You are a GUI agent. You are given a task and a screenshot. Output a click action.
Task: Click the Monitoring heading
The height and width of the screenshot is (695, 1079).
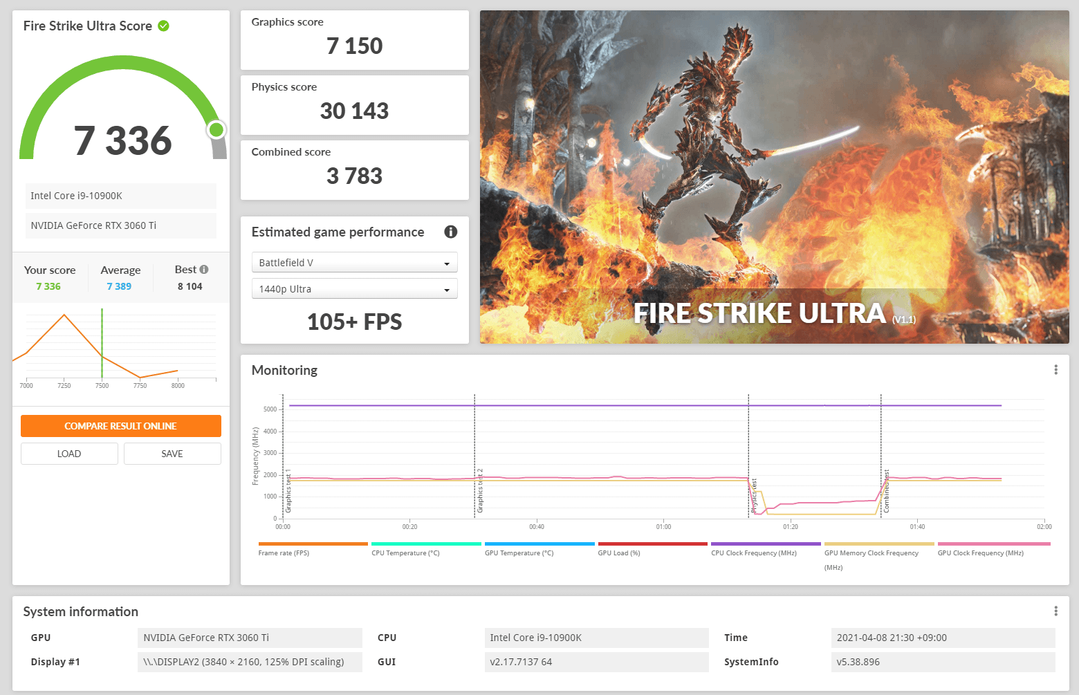click(x=284, y=370)
